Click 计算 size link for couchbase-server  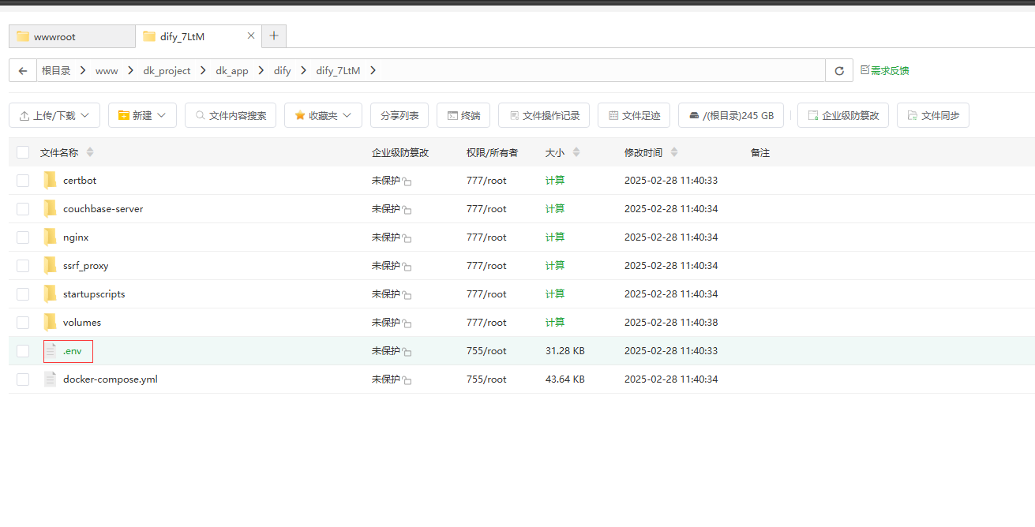pyautogui.click(x=555, y=208)
